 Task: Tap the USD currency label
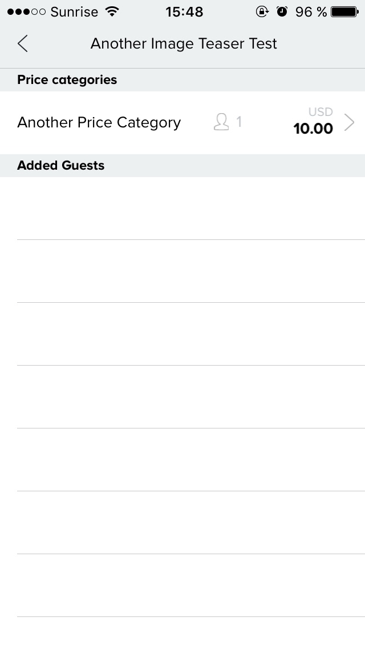(321, 112)
